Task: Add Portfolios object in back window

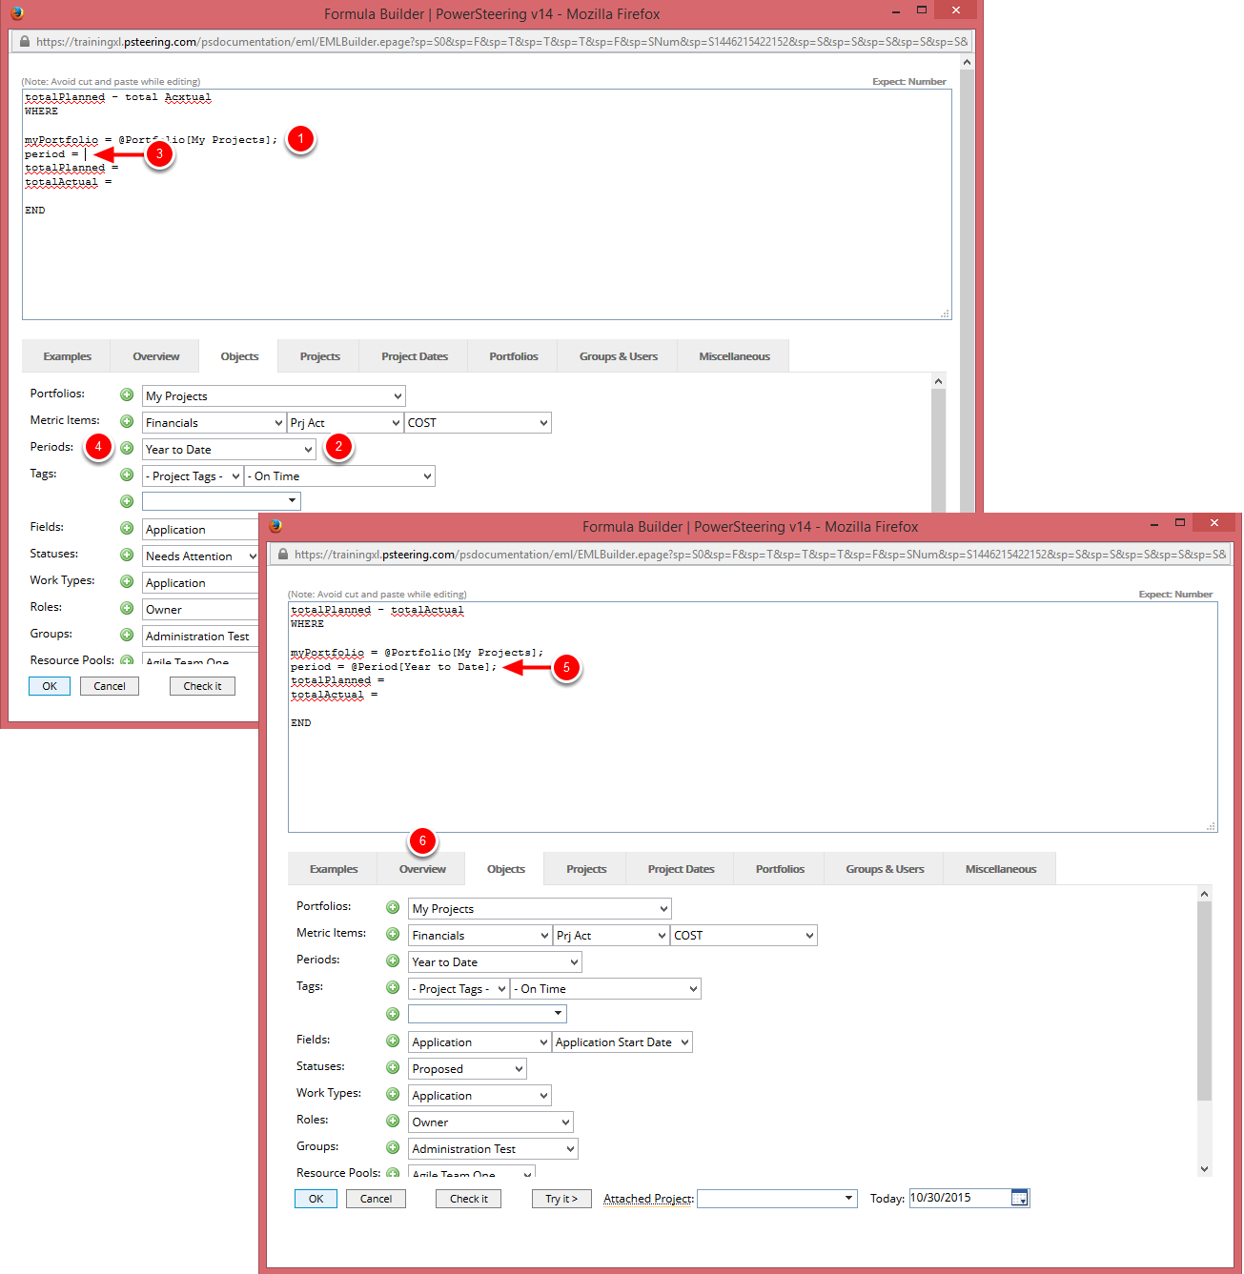Action: click(x=127, y=394)
